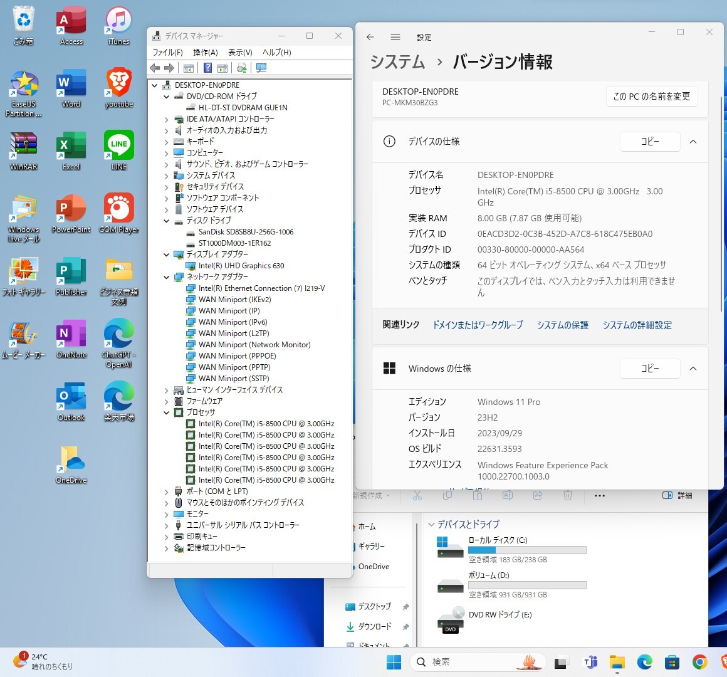Screen dimensions: 727x677
Task: Open the 操作(A) menu
Action: coord(206,53)
